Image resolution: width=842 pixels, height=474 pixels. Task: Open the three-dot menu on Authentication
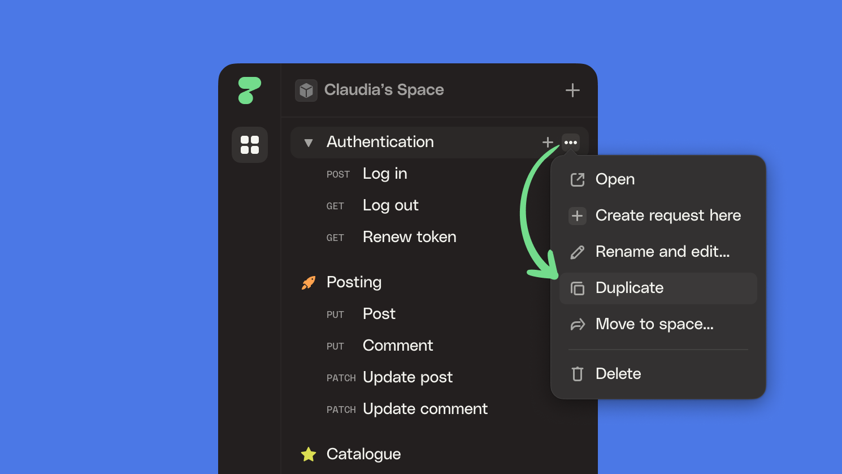click(571, 143)
